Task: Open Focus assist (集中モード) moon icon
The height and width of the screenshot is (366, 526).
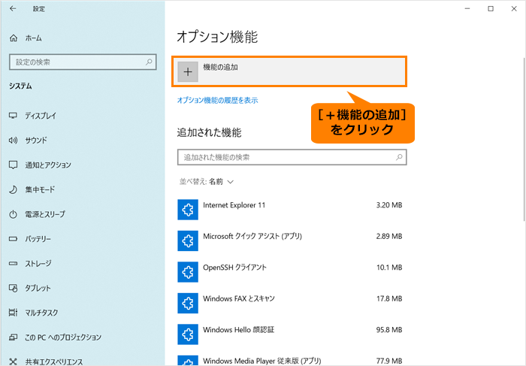Action: 13,189
